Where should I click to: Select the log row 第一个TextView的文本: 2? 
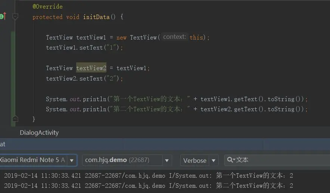click(x=149, y=175)
